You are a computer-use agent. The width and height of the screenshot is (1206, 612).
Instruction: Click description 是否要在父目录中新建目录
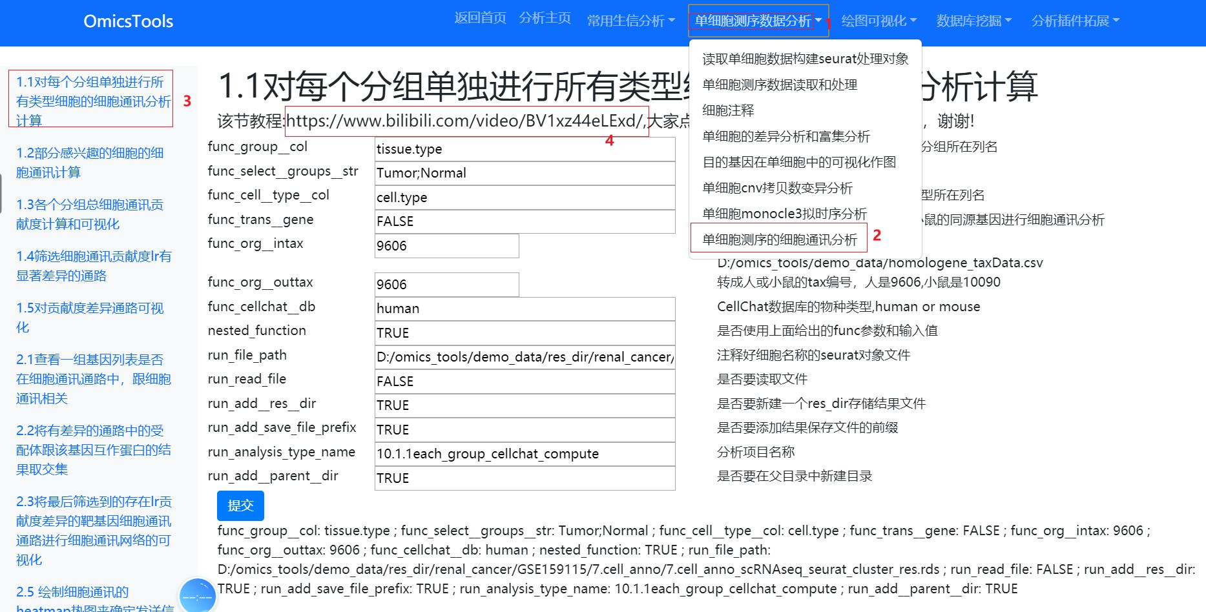pyautogui.click(x=795, y=476)
